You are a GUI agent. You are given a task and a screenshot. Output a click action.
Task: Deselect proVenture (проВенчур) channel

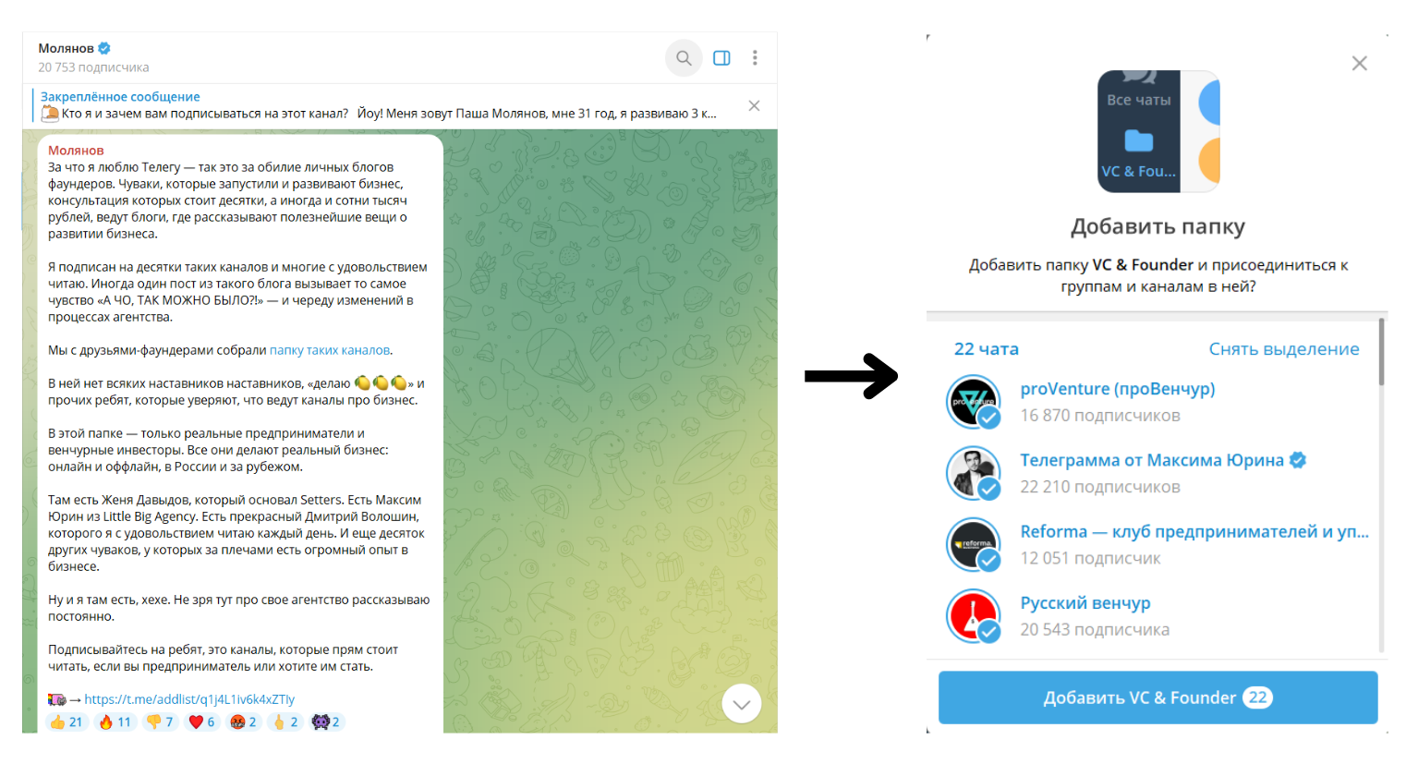[x=1157, y=402]
